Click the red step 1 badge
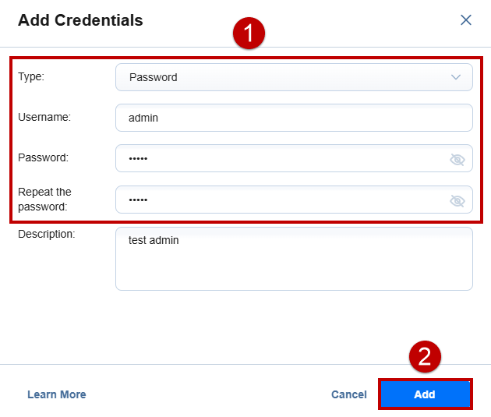Screen dimensions: 491x417 pos(249,33)
